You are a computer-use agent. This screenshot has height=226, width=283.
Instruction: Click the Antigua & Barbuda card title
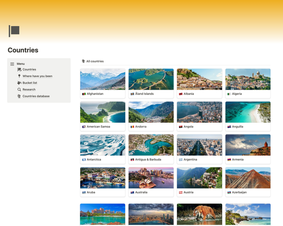[x=148, y=159]
